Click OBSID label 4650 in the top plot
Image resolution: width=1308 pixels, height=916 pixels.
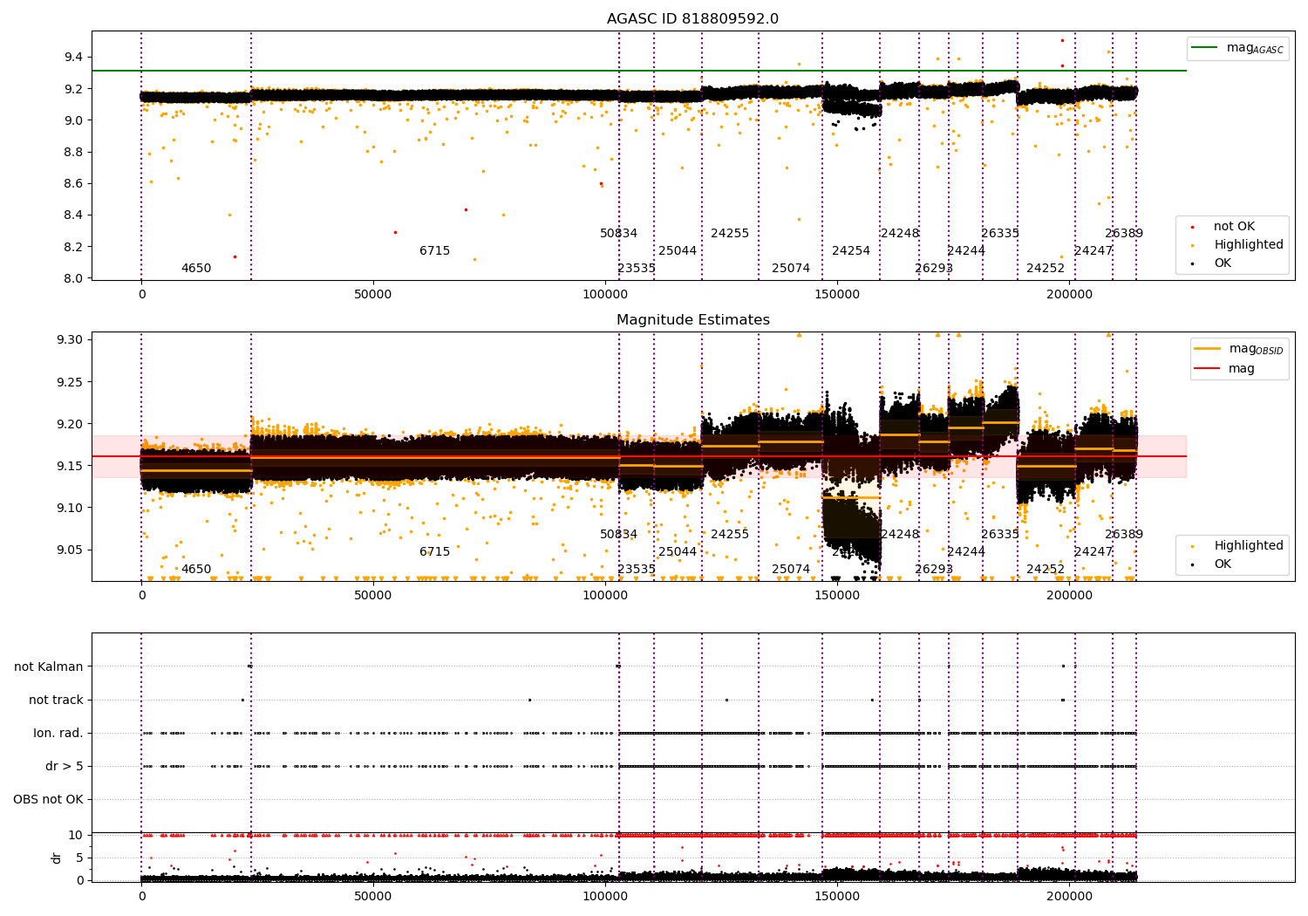(196, 269)
